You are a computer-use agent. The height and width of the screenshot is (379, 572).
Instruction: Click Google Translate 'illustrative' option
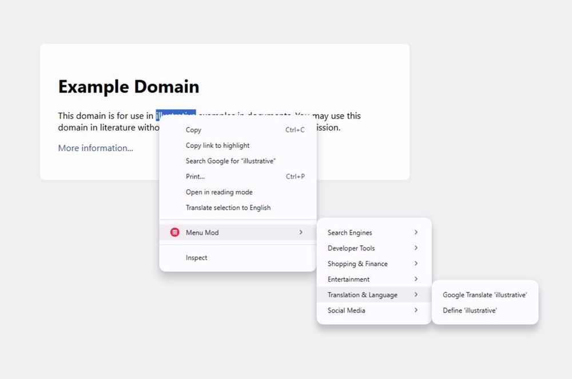[x=485, y=295]
